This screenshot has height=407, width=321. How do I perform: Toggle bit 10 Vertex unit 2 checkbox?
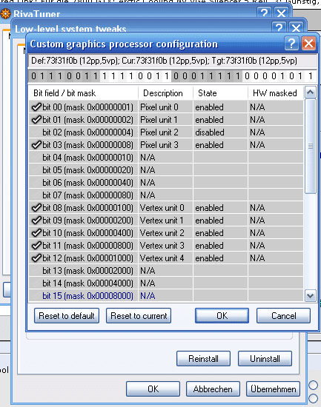coord(36,233)
